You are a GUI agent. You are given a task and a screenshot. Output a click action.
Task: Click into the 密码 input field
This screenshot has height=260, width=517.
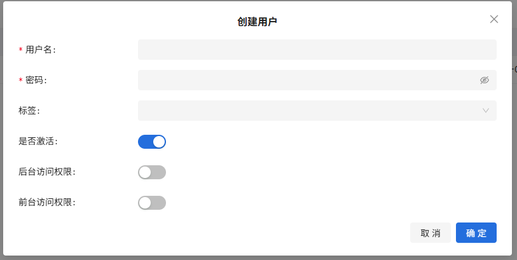305,80
